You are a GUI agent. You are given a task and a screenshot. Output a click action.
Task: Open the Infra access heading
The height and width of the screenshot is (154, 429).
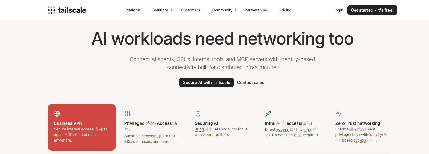289,123
